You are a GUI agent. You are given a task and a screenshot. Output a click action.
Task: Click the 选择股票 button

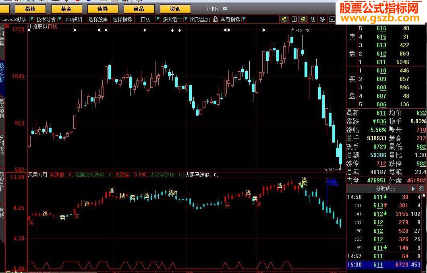tap(98, 19)
